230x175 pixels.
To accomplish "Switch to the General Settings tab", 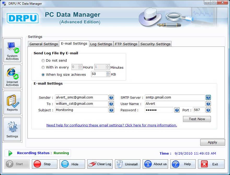I will [44, 44].
